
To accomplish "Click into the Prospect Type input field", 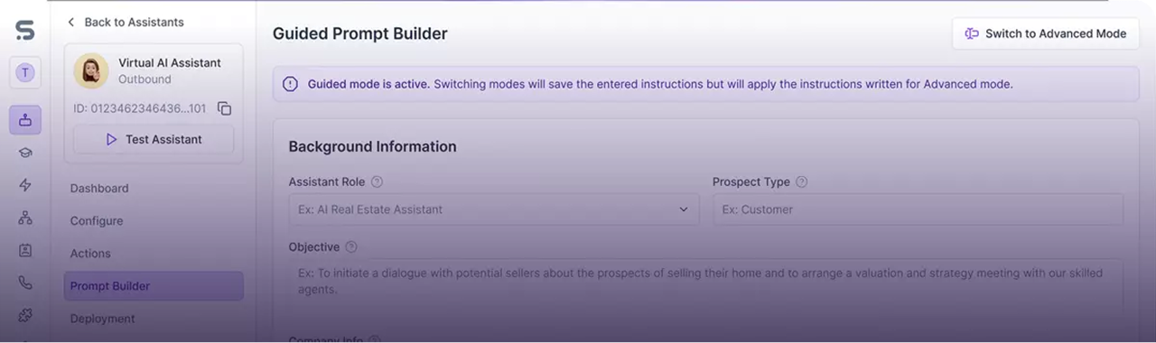I will pos(918,209).
